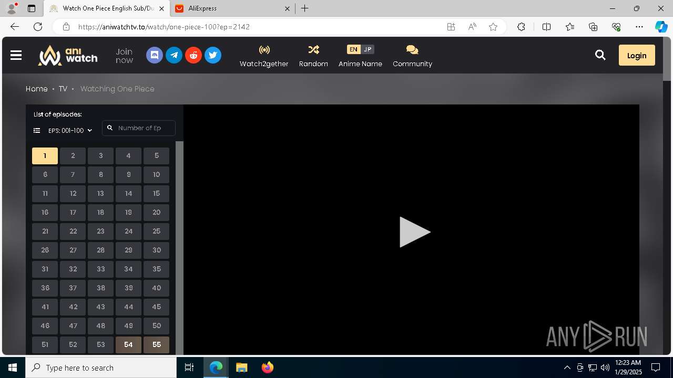This screenshot has height=378, width=673.
Task: Select episode 2
Action: pyautogui.click(x=73, y=155)
